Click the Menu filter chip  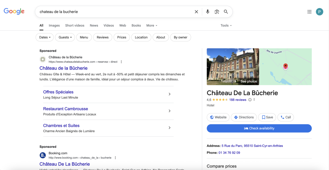[x=84, y=37]
